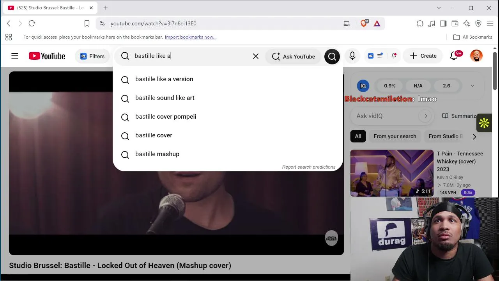Click the video player area
This screenshot has width=499, height=281.
pyautogui.click(x=176, y=163)
